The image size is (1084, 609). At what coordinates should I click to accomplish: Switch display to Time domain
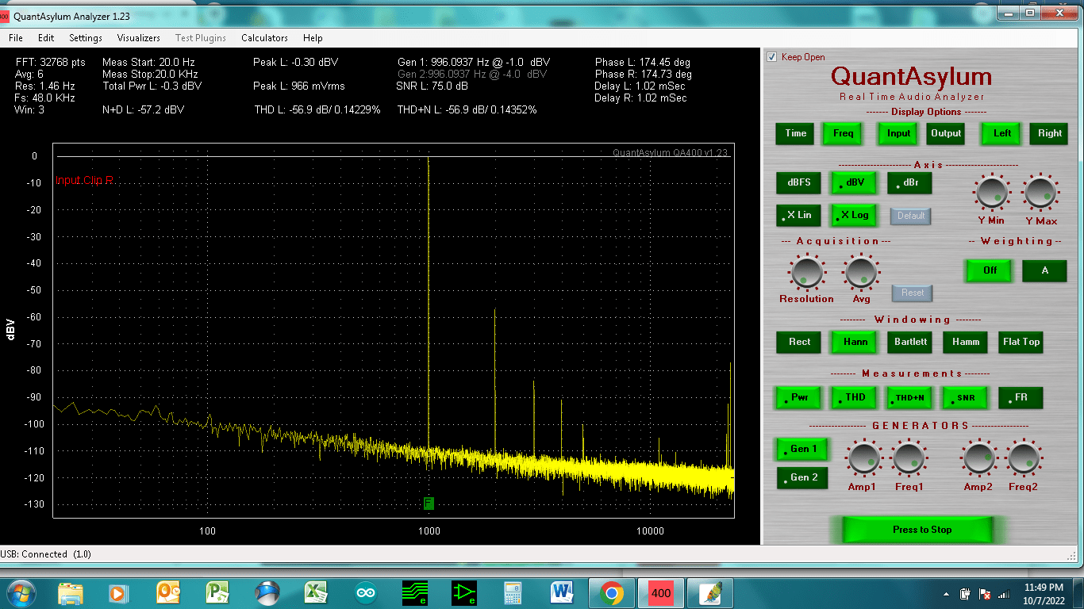(796, 133)
